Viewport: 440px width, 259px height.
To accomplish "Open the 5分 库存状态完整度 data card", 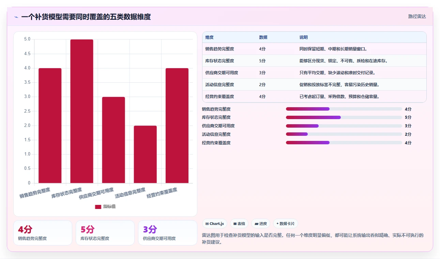I will pos(105,233).
